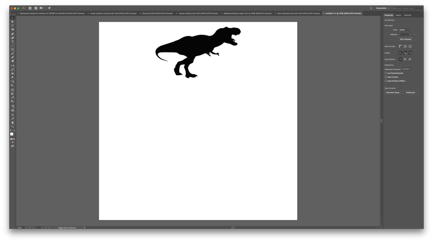Select the Zoom tool

click(12, 126)
